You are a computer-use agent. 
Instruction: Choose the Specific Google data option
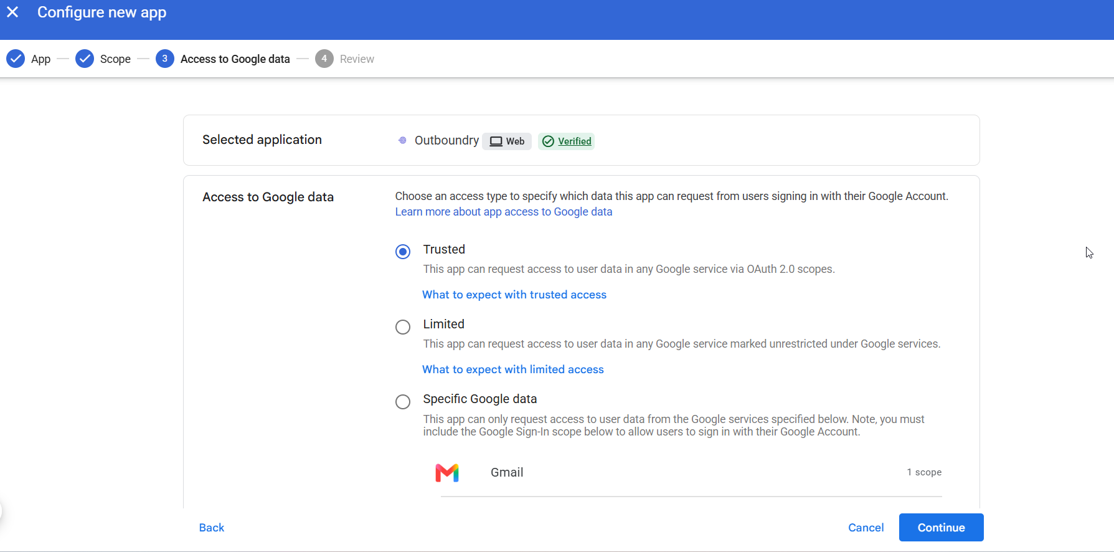403,402
